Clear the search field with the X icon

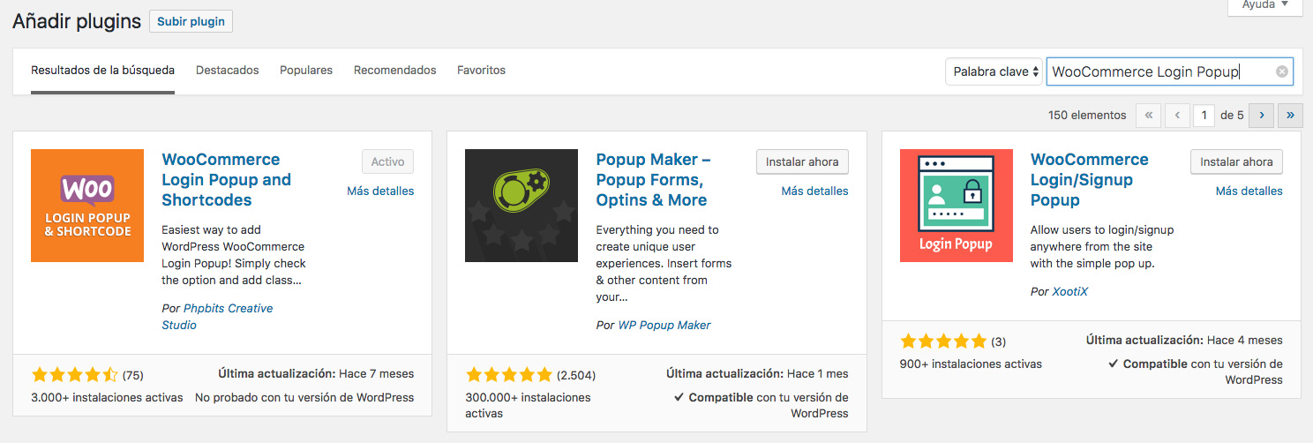(x=1282, y=72)
